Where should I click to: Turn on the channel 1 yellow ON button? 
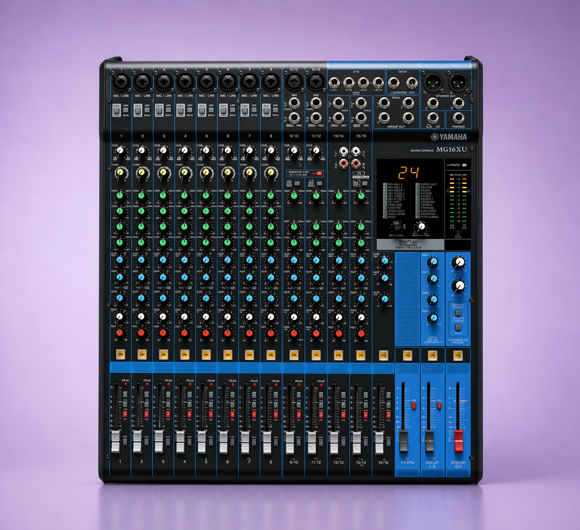click(x=120, y=354)
